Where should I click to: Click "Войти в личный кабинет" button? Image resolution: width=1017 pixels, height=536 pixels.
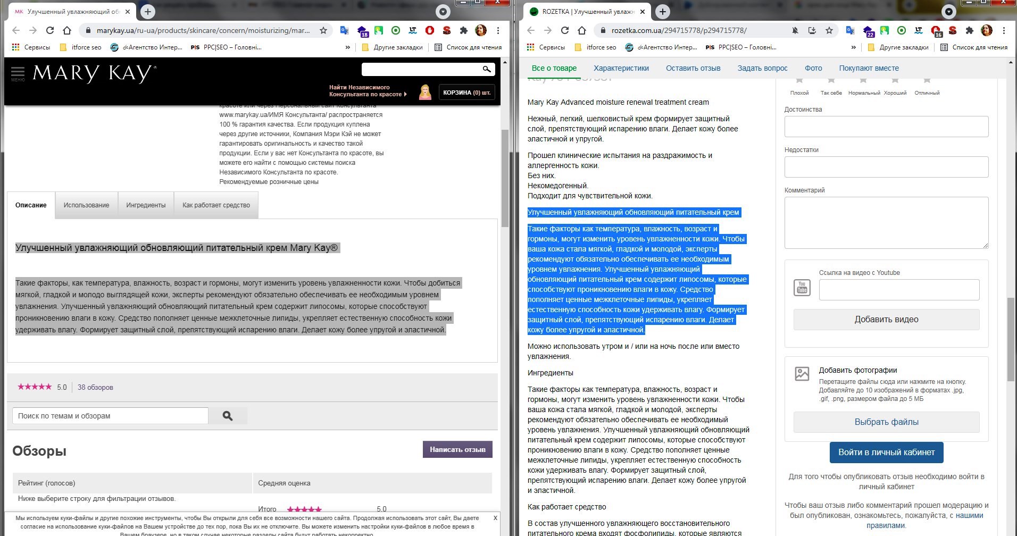point(886,453)
